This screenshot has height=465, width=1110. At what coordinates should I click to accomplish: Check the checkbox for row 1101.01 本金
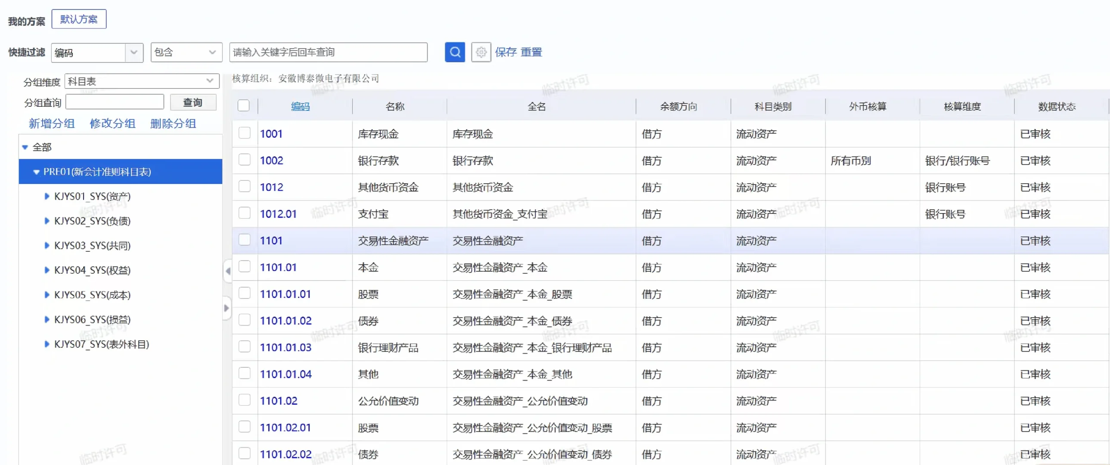coord(244,267)
